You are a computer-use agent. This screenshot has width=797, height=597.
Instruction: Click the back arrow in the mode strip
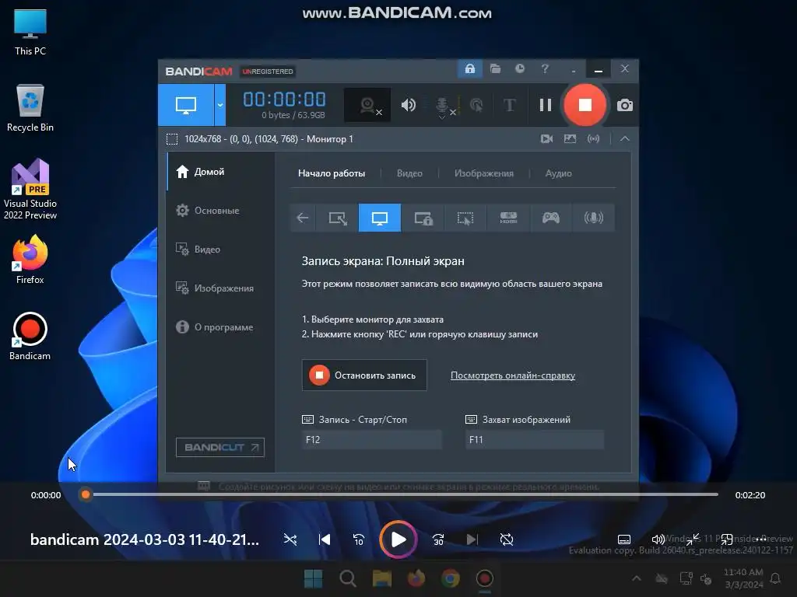303,218
